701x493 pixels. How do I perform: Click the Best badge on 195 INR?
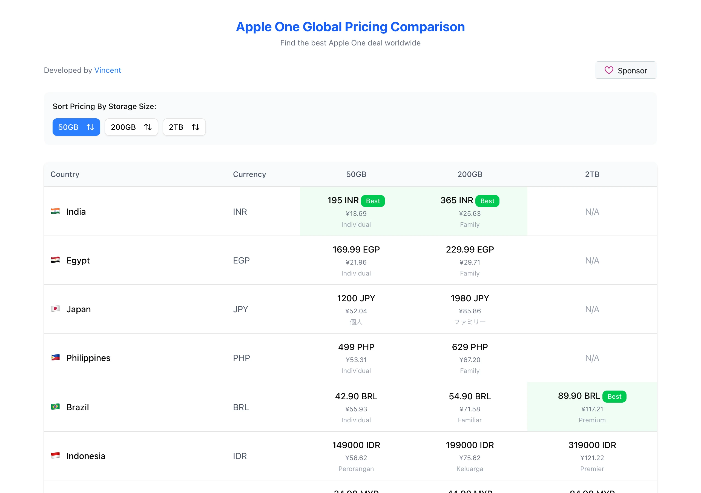coord(373,201)
